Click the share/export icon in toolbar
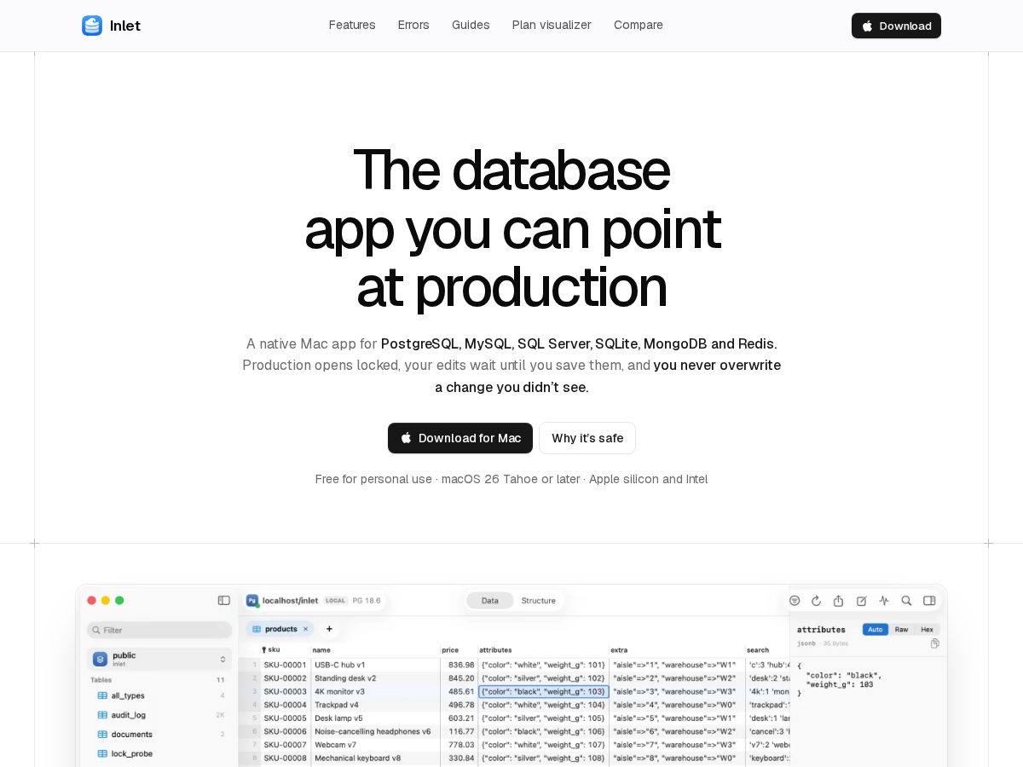This screenshot has width=1023, height=767. (x=838, y=601)
